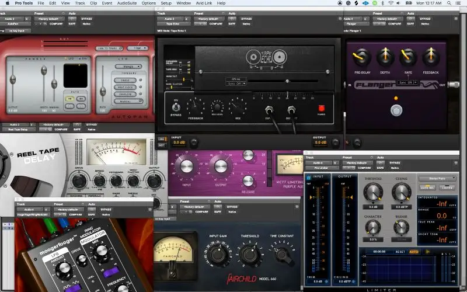The width and height of the screenshot is (467, 292).
Task: Click the Spotlight search icon in menu bar
Action: point(449,3)
